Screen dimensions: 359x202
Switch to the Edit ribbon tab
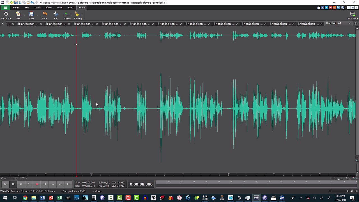(x=27, y=8)
